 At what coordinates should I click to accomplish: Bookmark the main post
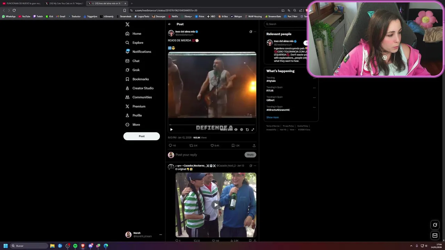pyautogui.click(x=235, y=145)
